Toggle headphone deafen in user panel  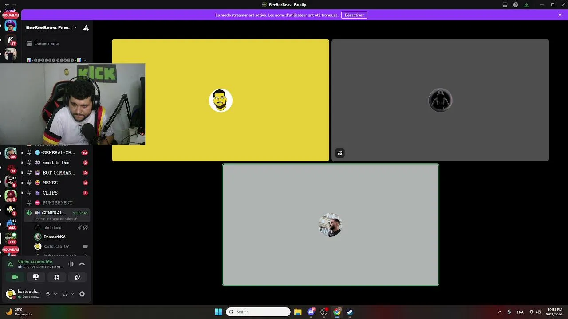65,294
